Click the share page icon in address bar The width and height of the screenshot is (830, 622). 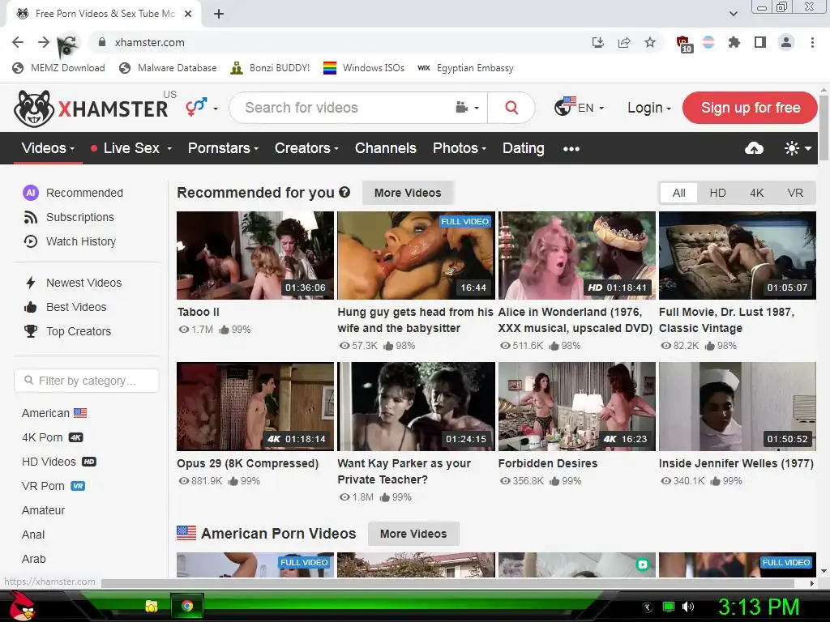point(624,42)
